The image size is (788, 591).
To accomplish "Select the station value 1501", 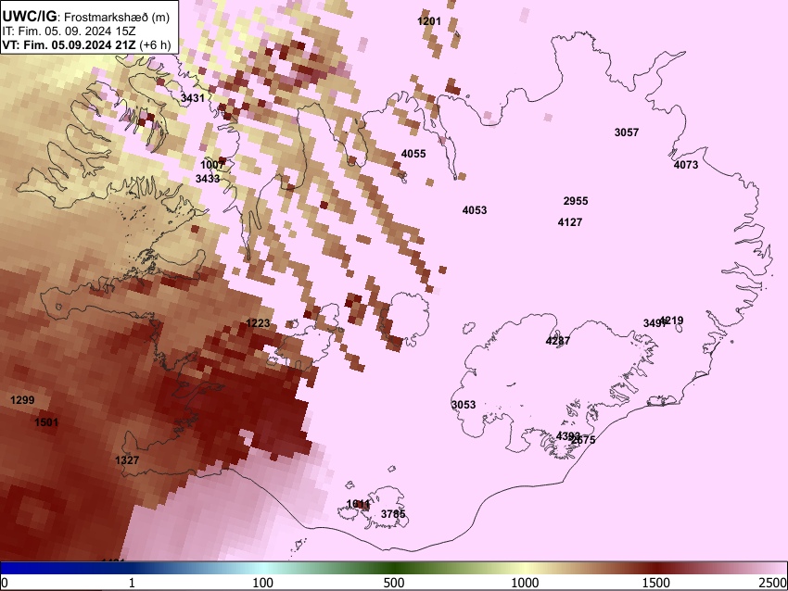I will (46, 422).
